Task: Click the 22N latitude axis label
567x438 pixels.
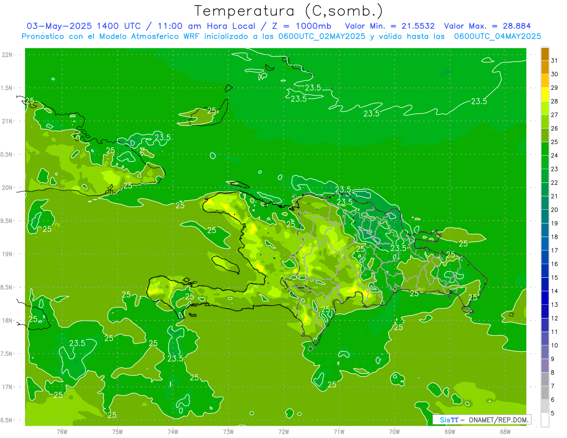Action: click(7, 55)
